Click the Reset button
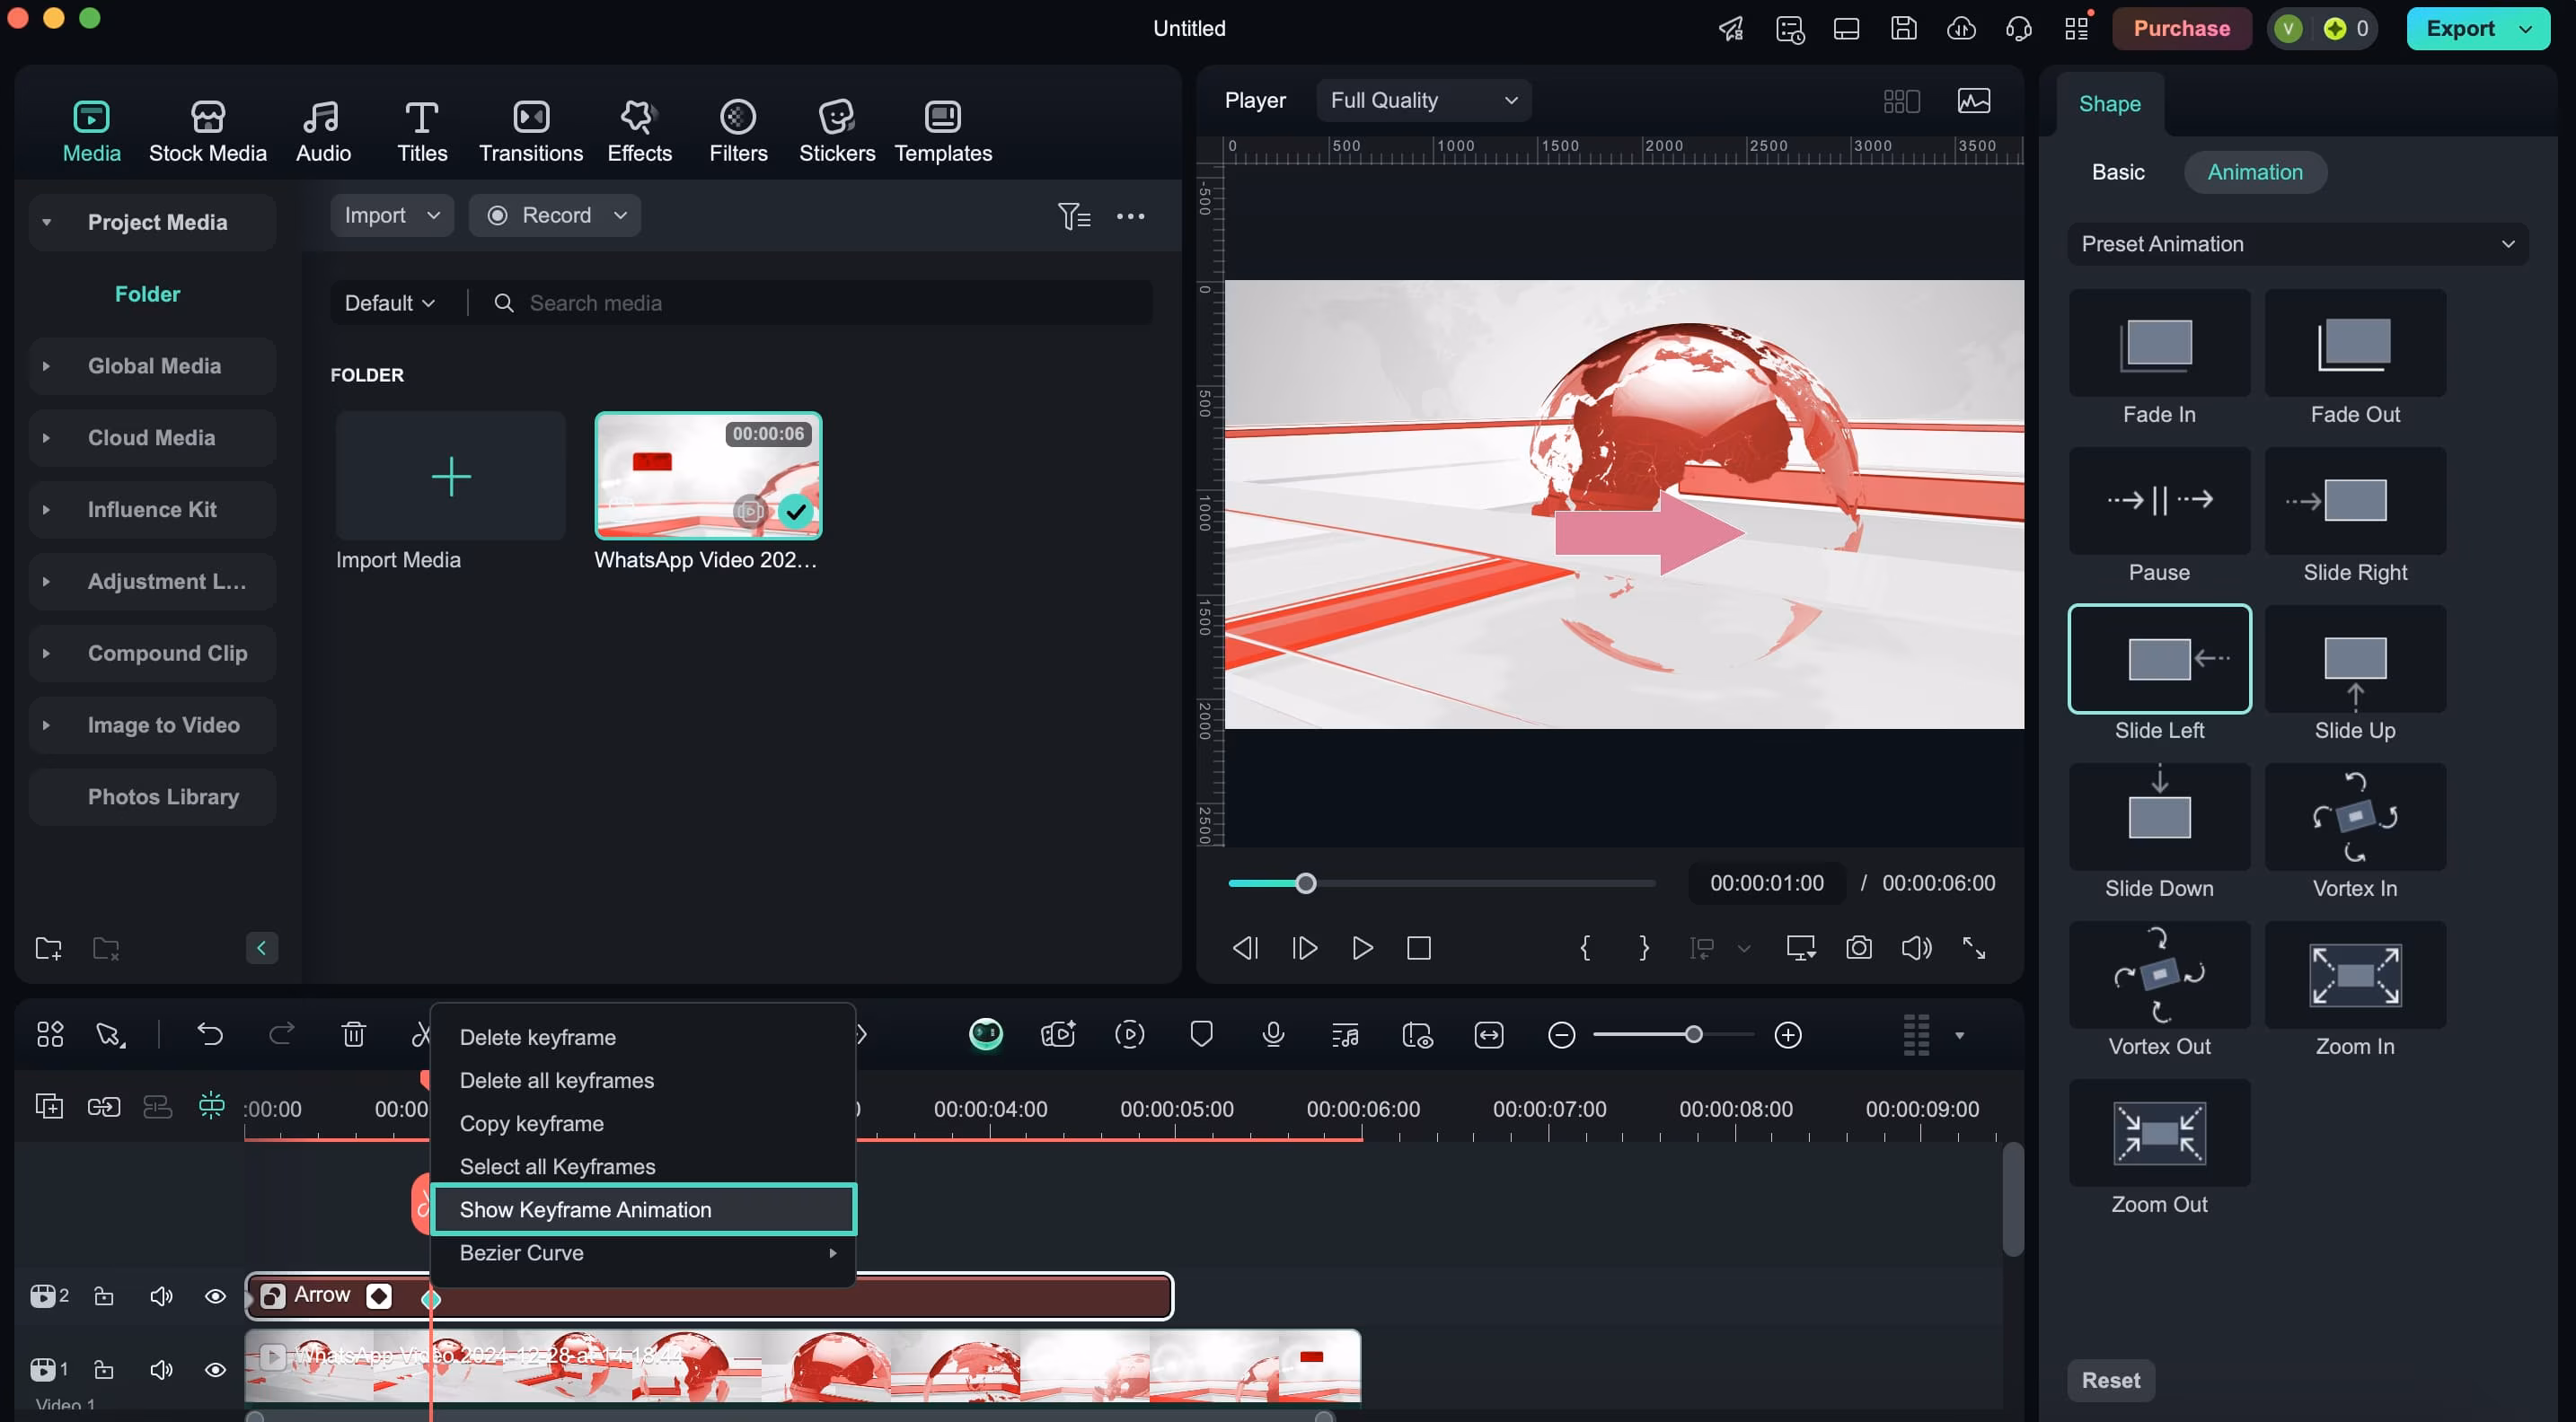This screenshot has width=2576, height=1422. click(2110, 1380)
